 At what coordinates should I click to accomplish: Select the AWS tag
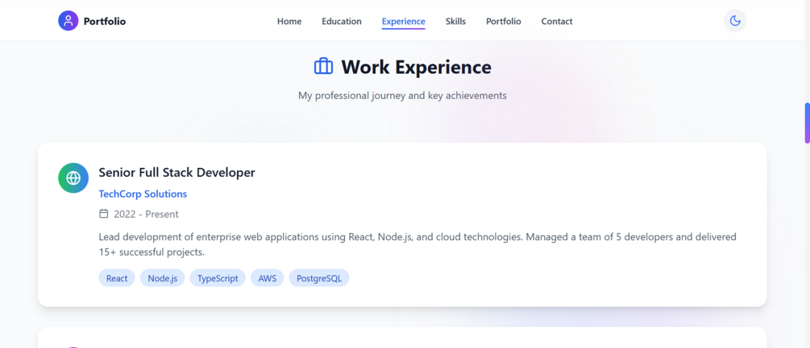[267, 278]
